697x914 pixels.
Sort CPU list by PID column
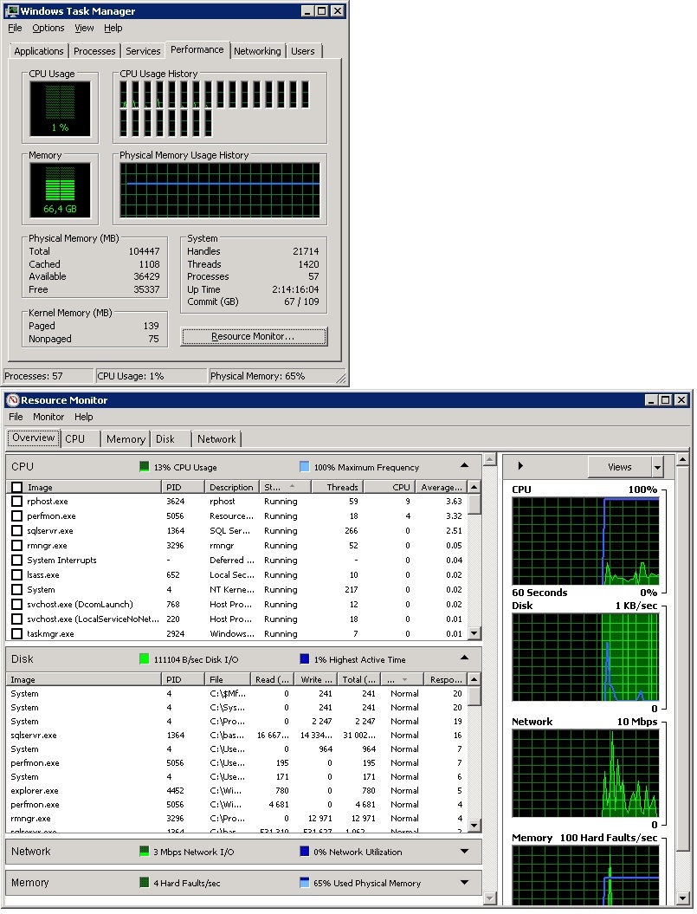[x=183, y=487]
